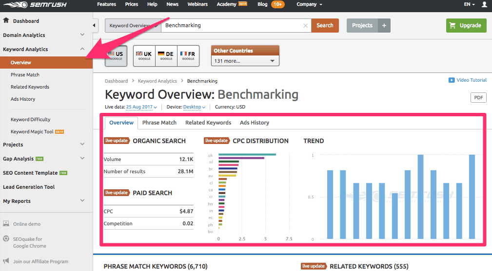Select the UK Google database

144,55
